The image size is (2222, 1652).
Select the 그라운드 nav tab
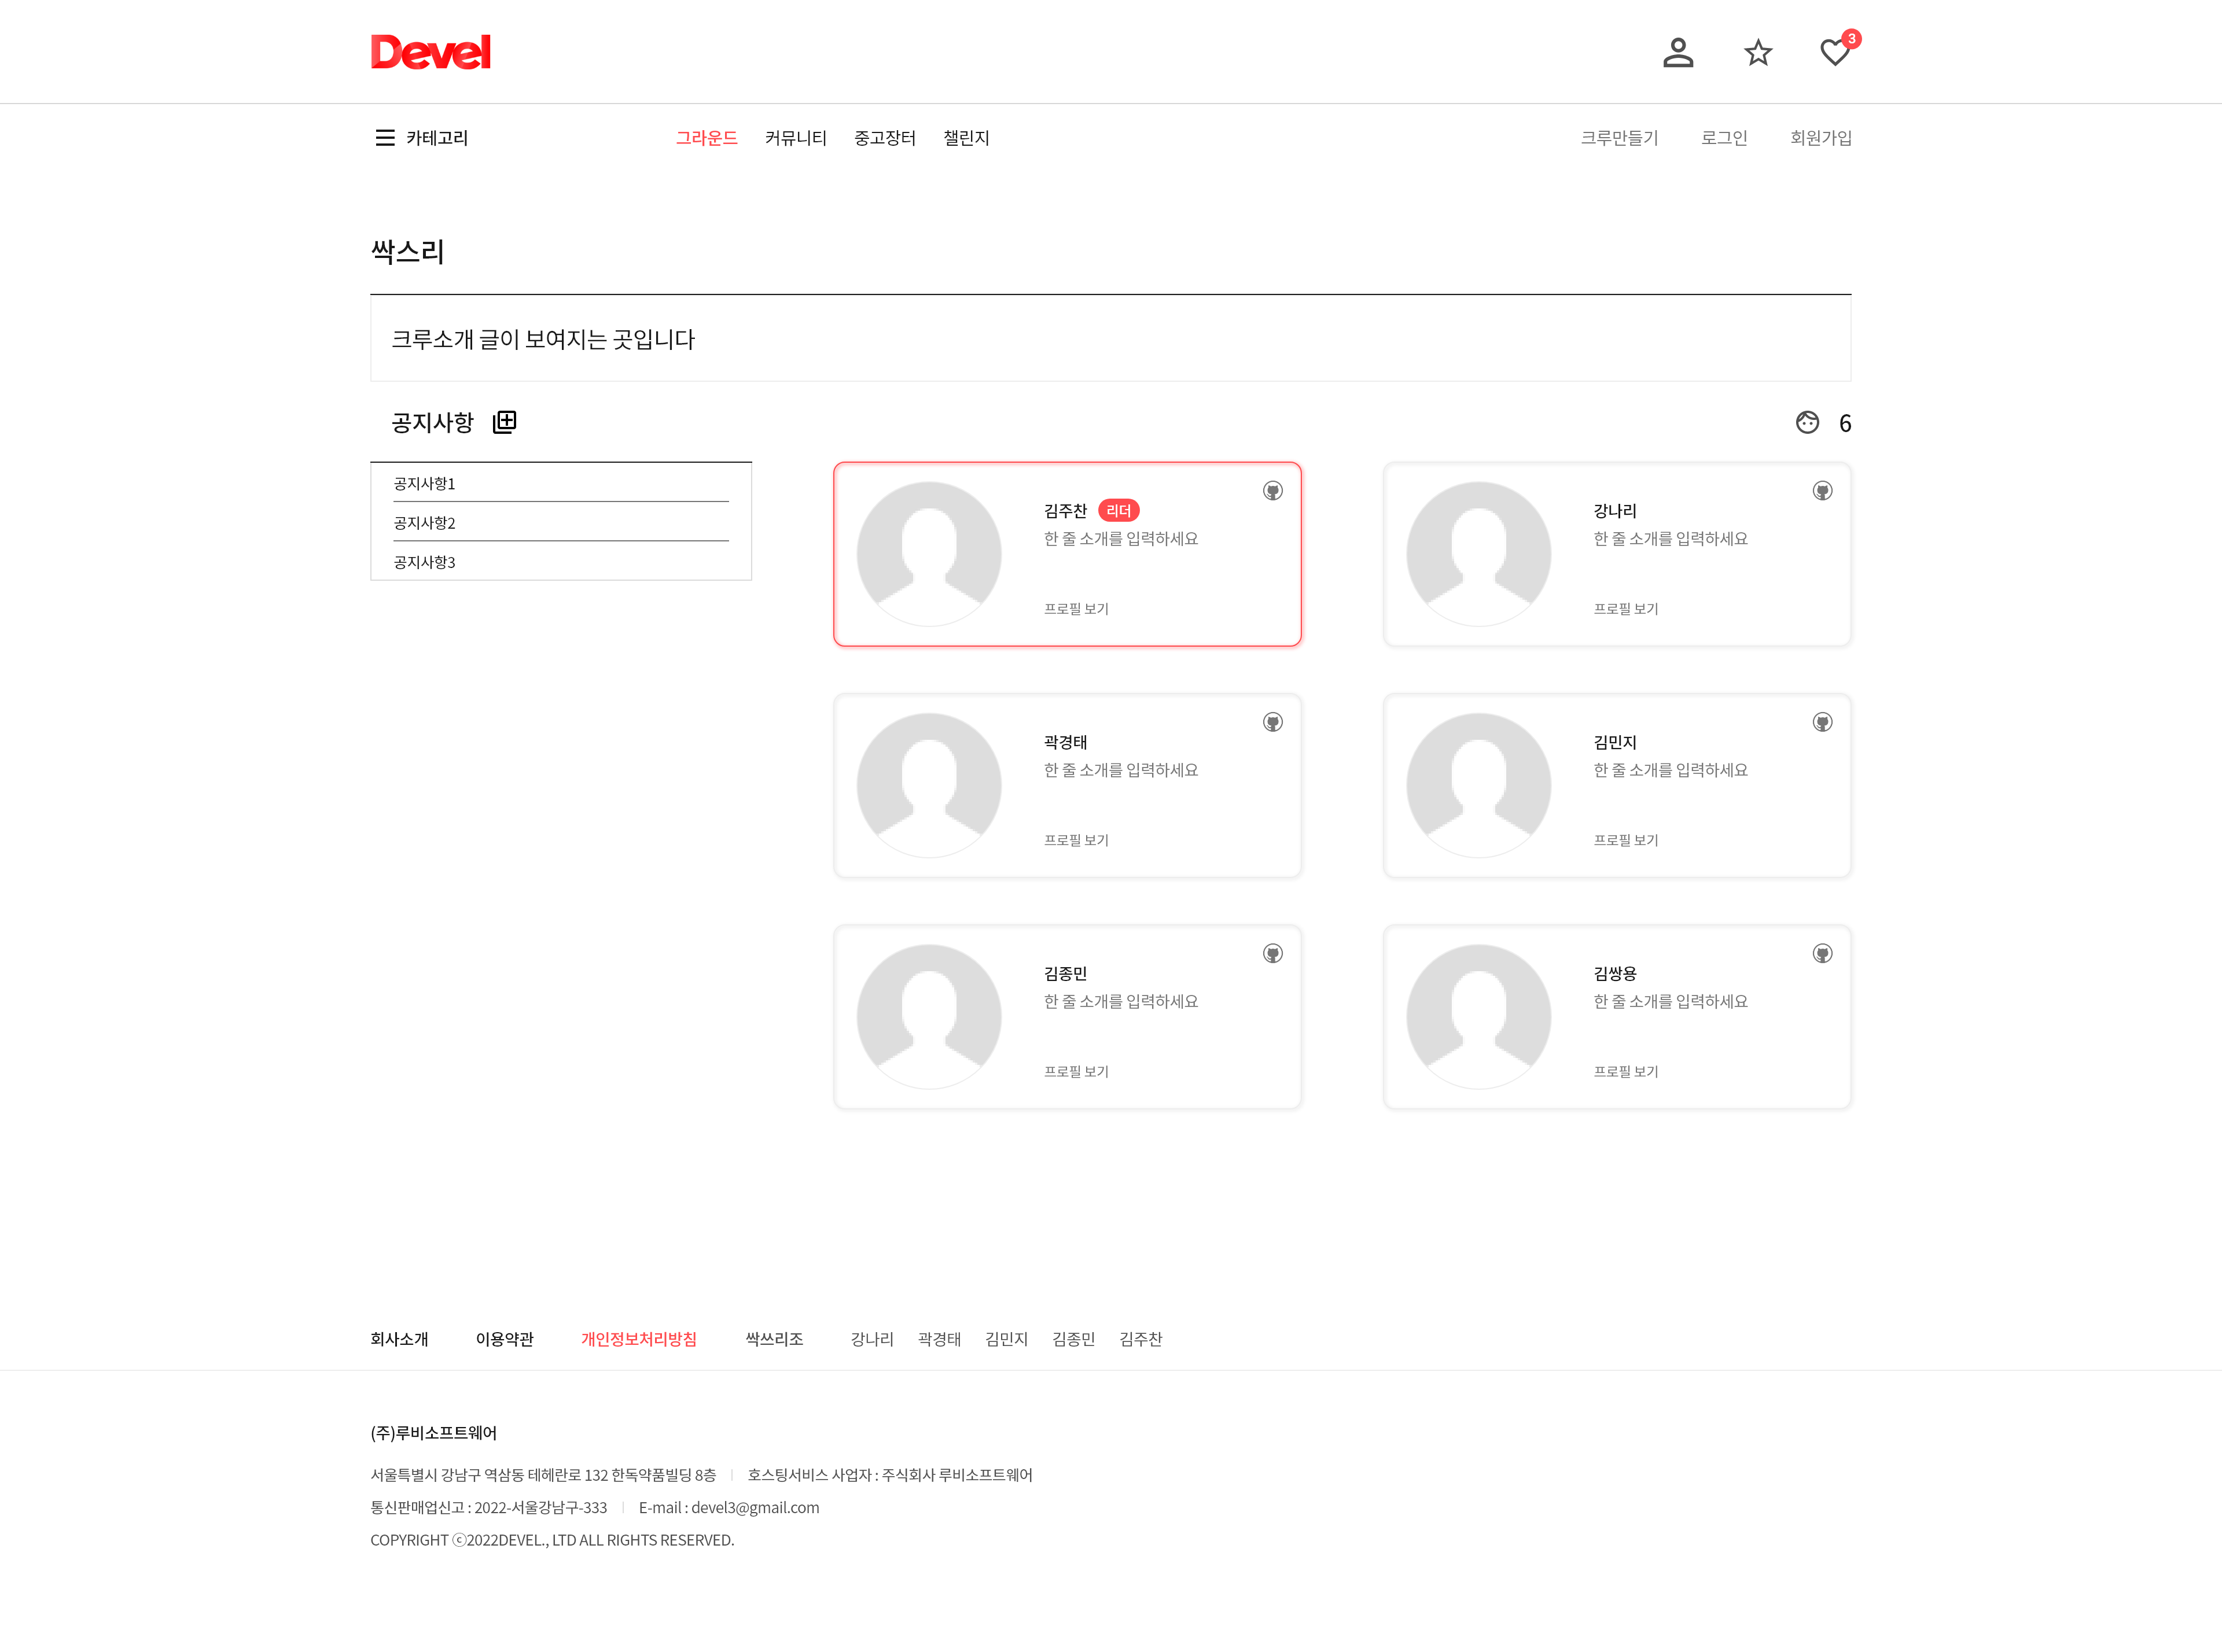click(707, 138)
